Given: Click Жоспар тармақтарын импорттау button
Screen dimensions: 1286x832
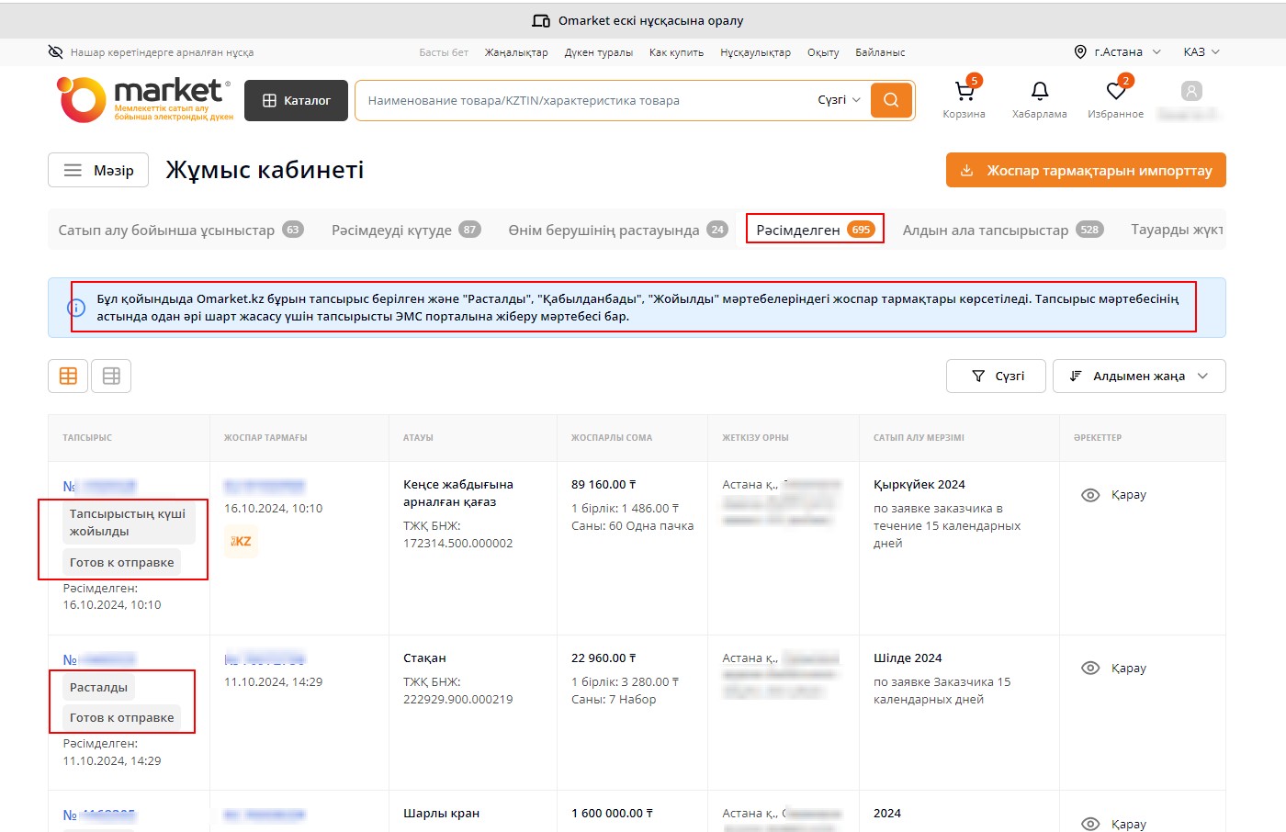Looking at the screenshot, I should click(1086, 170).
